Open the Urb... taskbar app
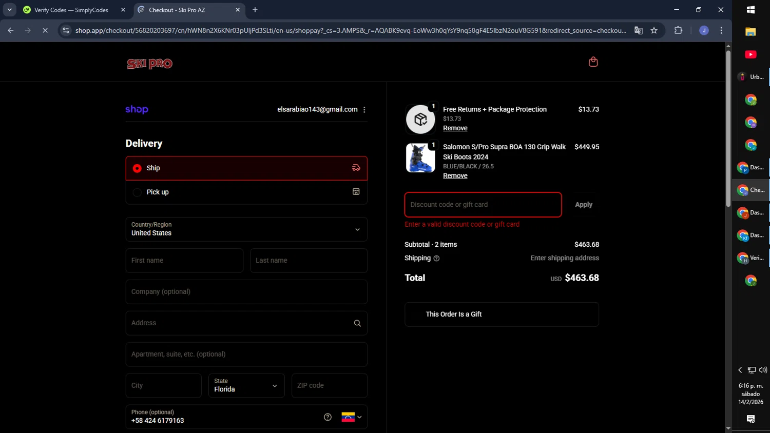Image resolution: width=770 pixels, height=433 pixels. click(x=750, y=77)
